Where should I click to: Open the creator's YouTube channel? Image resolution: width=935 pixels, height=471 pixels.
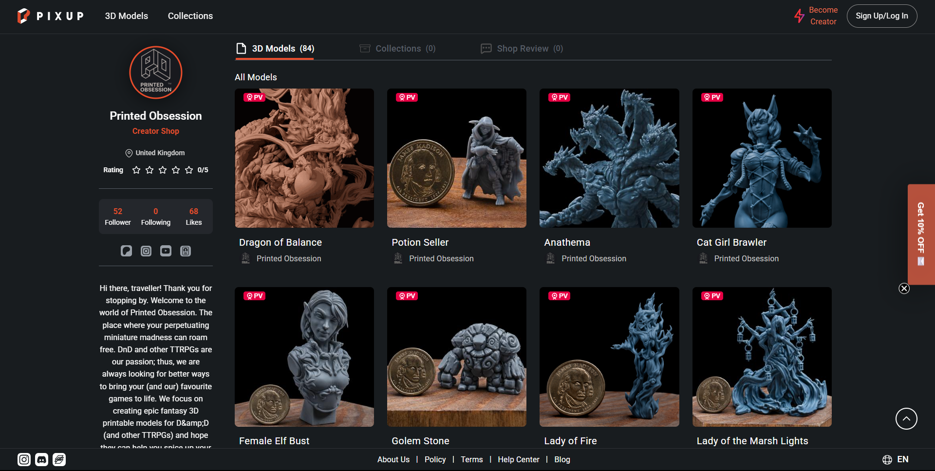[166, 251]
